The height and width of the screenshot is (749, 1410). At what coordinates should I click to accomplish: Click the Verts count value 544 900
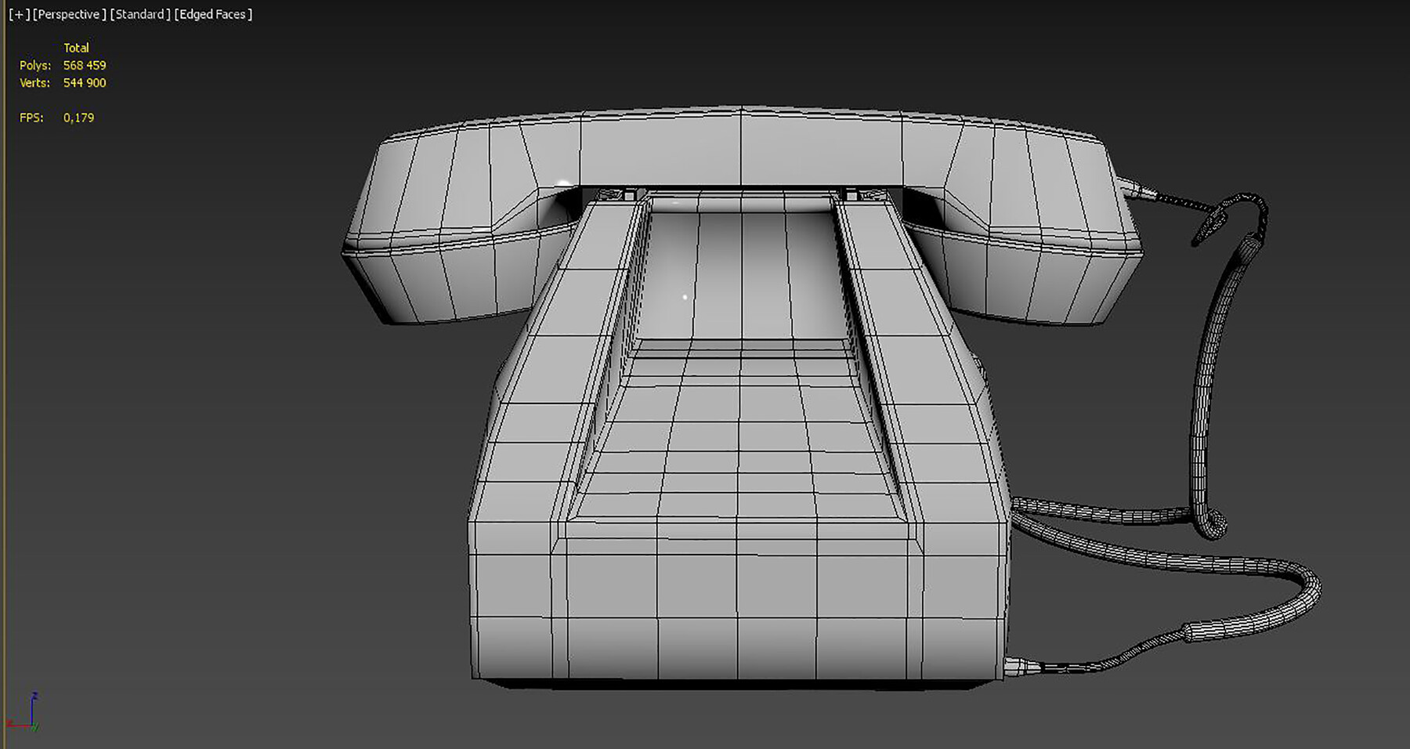tap(85, 82)
